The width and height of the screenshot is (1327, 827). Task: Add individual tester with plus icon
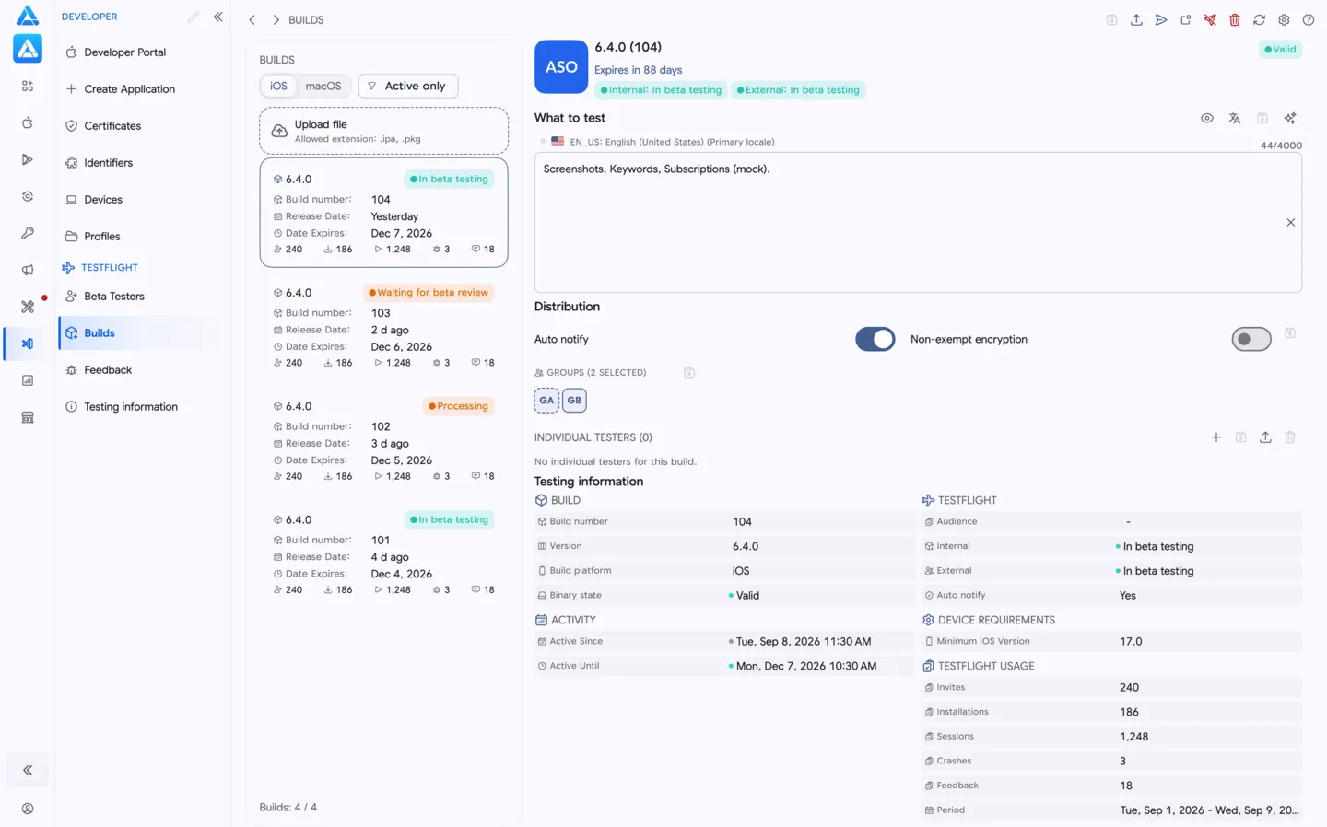(x=1216, y=437)
